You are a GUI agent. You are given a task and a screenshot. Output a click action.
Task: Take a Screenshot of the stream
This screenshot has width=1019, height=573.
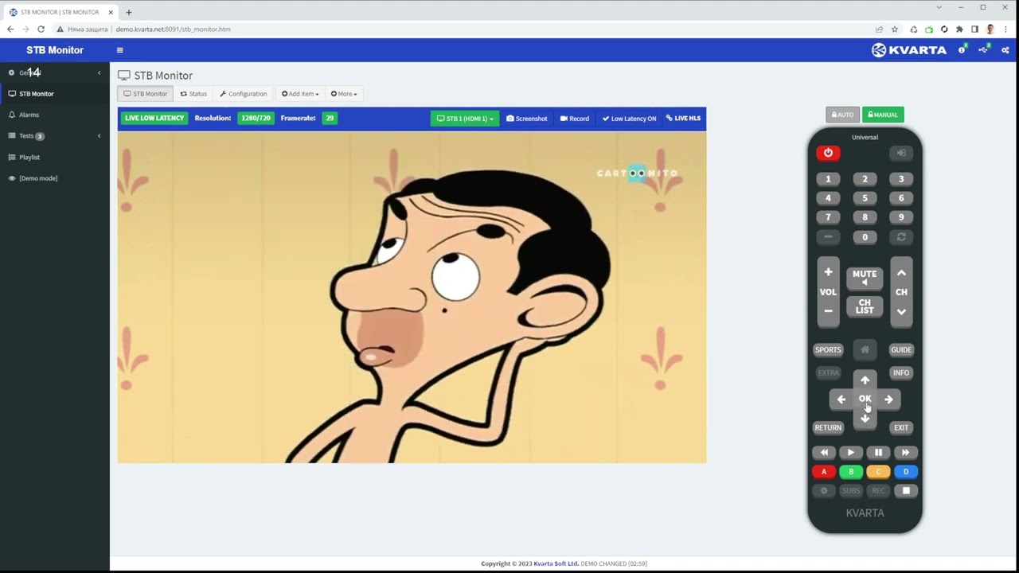pyautogui.click(x=527, y=119)
